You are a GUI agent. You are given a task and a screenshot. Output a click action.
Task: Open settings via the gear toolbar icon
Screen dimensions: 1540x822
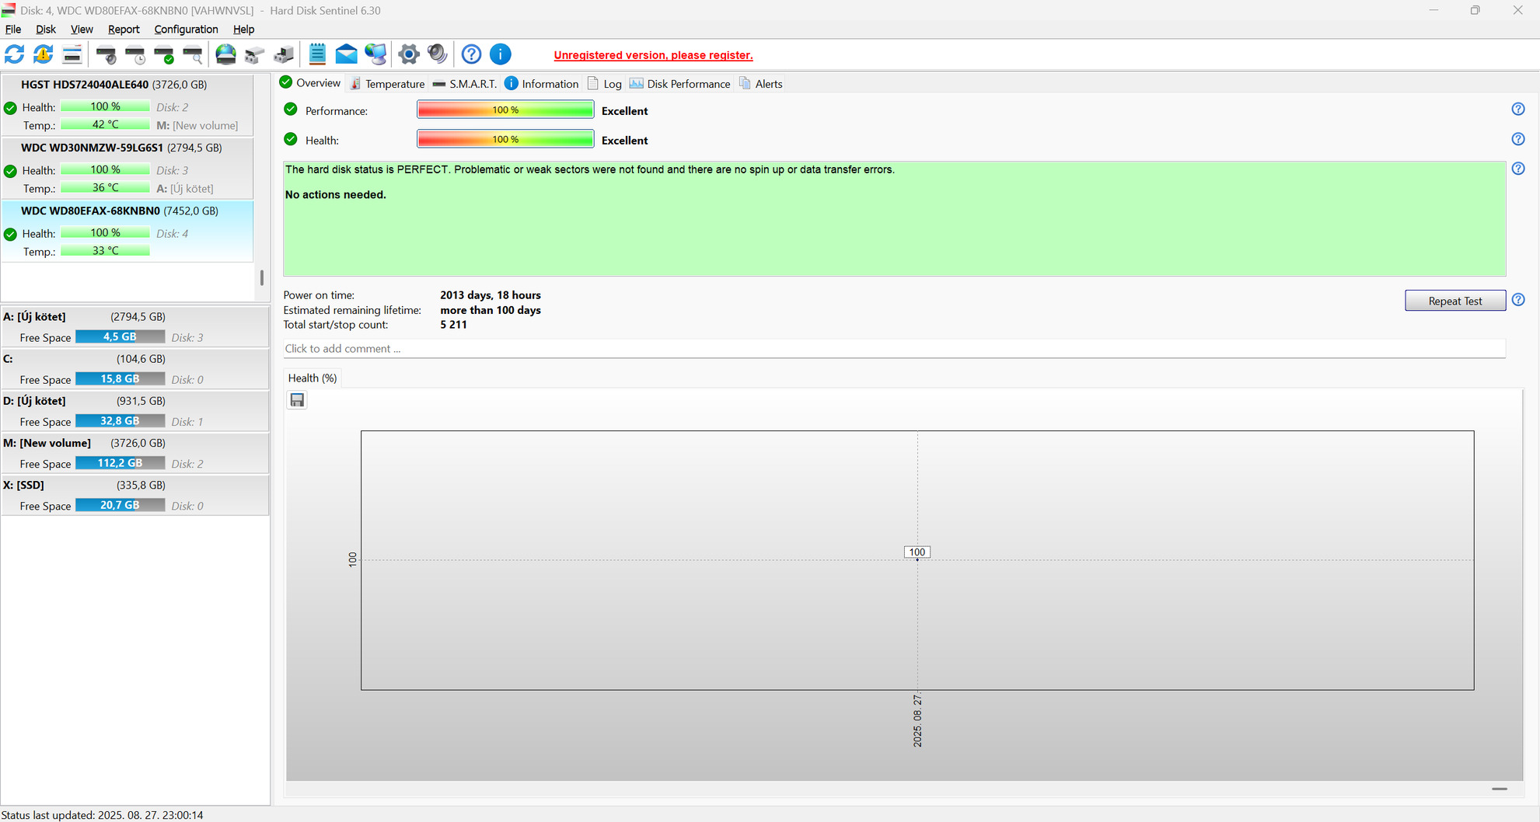point(409,54)
